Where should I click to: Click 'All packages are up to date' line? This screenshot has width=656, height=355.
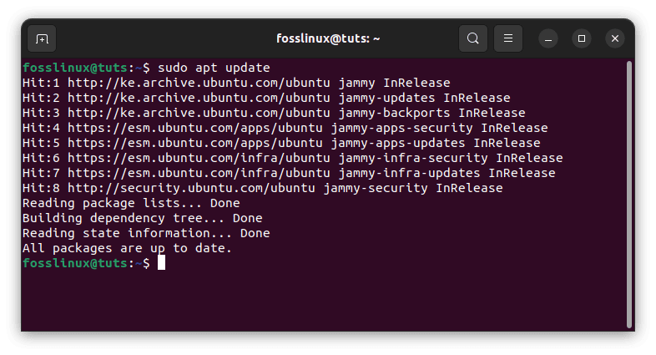click(127, 248)
